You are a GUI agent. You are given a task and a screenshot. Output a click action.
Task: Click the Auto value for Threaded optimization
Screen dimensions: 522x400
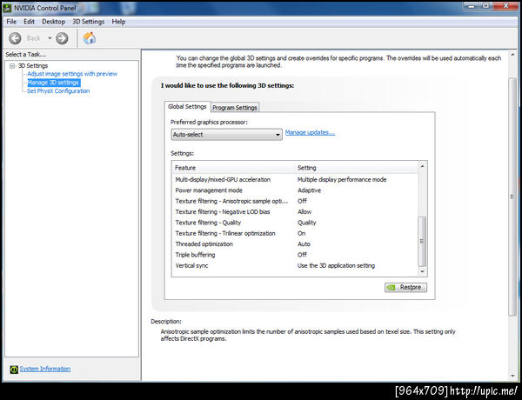pos(304,244)
